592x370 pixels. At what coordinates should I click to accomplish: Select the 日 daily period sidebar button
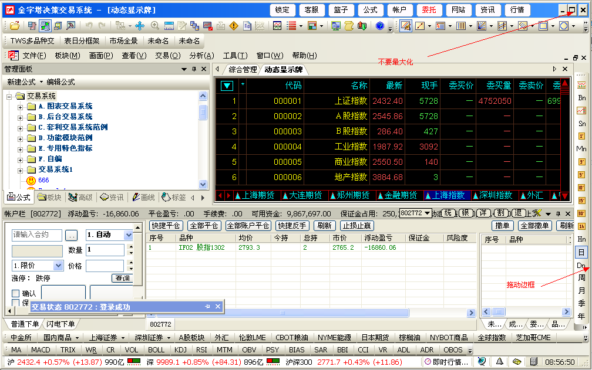(x=581, y=252)
